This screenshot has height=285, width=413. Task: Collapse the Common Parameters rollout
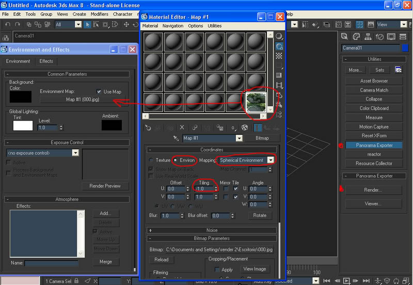67,74
